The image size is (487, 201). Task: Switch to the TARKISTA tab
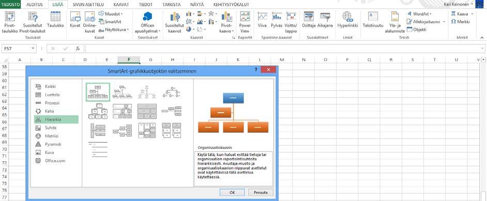(171, 5)
